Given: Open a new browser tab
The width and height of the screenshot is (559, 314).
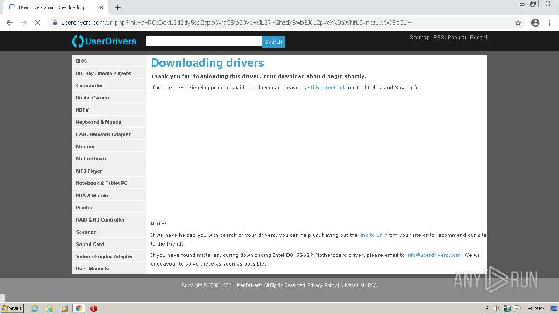Looking at the screenshot, I should pos(118,7).
